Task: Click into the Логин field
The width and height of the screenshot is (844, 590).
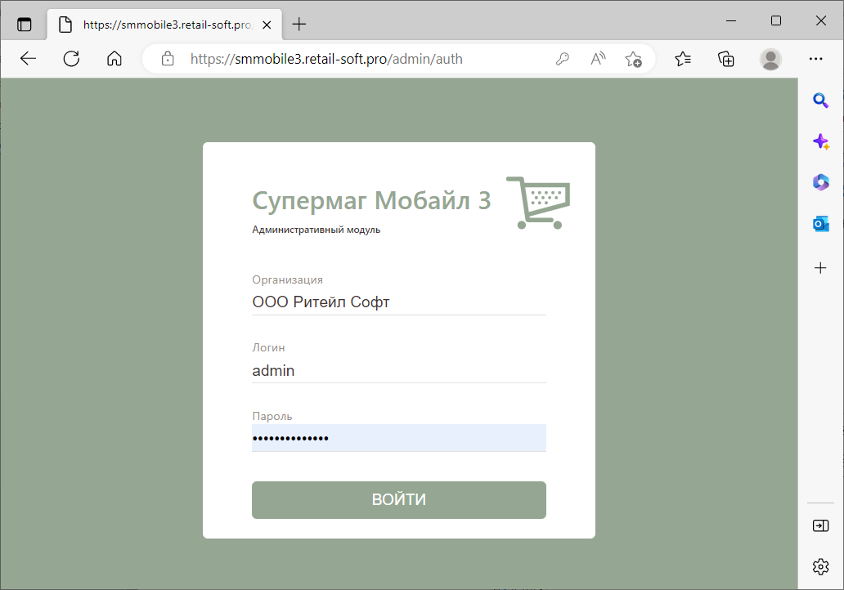Action: (x=398, y=370)
